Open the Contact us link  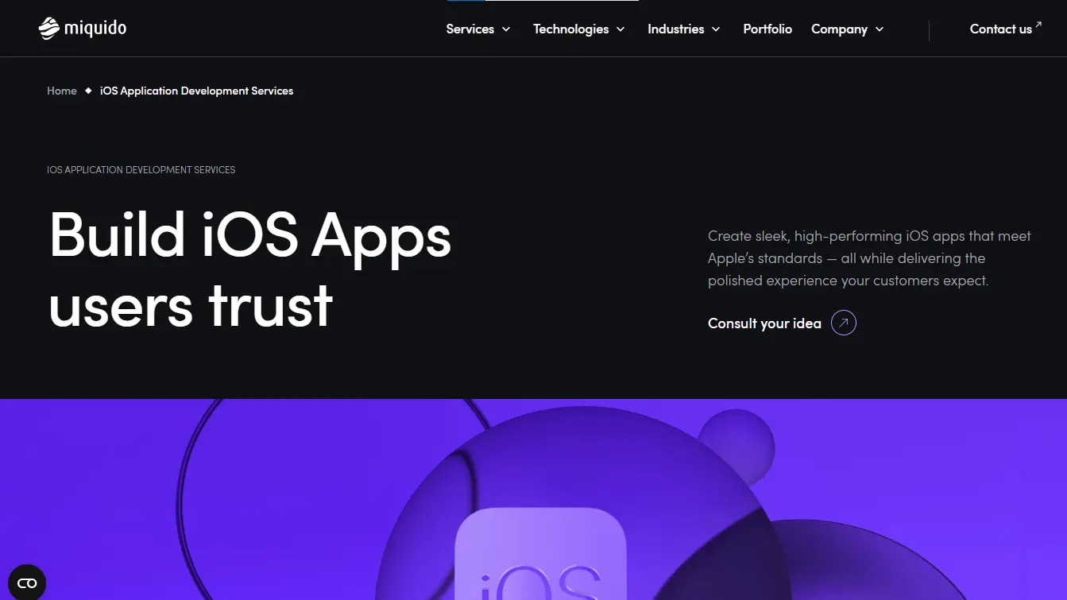pos(1001,29)
